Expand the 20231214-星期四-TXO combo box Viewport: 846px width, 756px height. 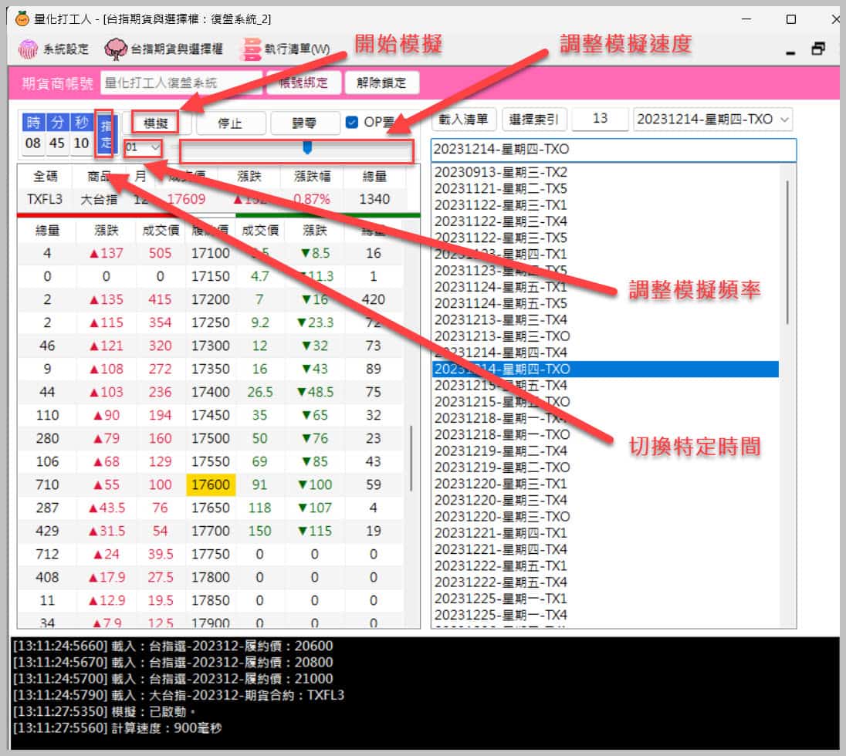(x=785, y=120)
